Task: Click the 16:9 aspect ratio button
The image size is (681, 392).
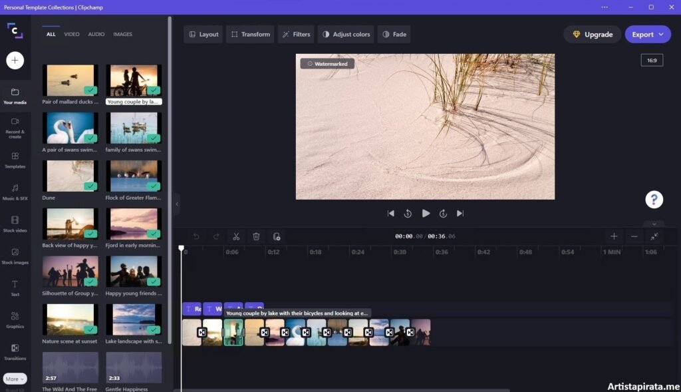Action: (652, 60)
